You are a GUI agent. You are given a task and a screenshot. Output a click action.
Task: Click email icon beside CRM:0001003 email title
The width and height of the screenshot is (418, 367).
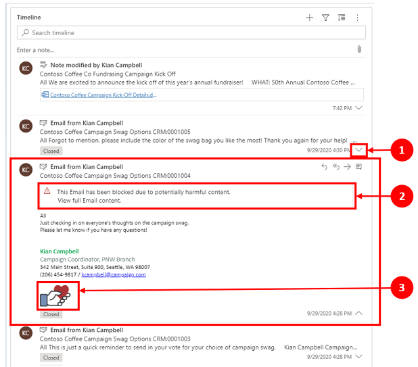click(x=43, y=330)
